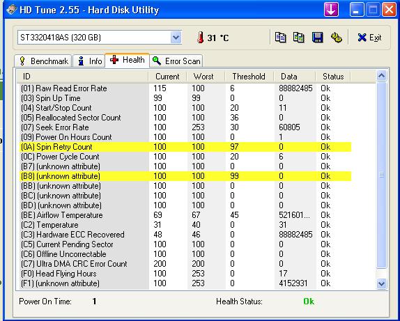Click the vertical scrollbar thumb
Image resolution: width=400 pixels, height=321 pixels.
pos(381,175)
